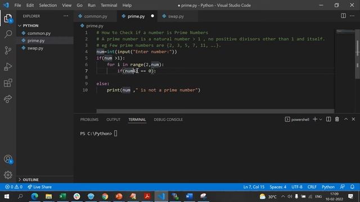Open swap.py in the explorer tree

(45, 48)
